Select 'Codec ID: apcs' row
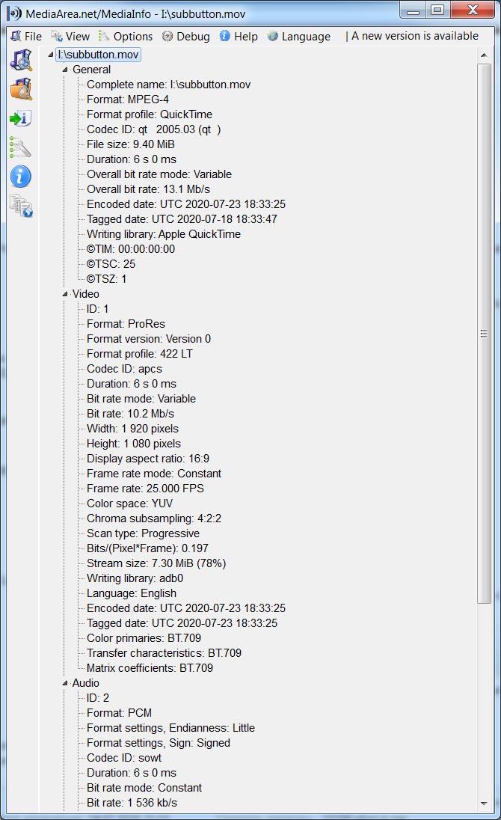The width and height of the screenshot is (501, 820). pyautogui.click(x=124, y=369)
